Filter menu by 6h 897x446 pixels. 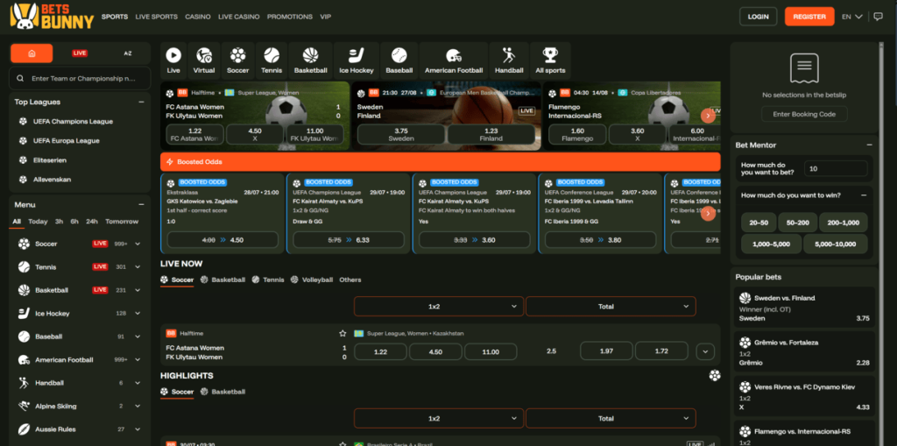(x=74, y=222)
